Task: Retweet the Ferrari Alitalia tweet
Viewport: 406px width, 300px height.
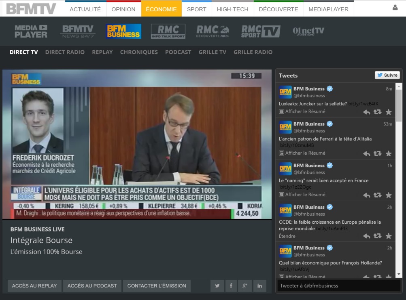Action: [378, 153]
